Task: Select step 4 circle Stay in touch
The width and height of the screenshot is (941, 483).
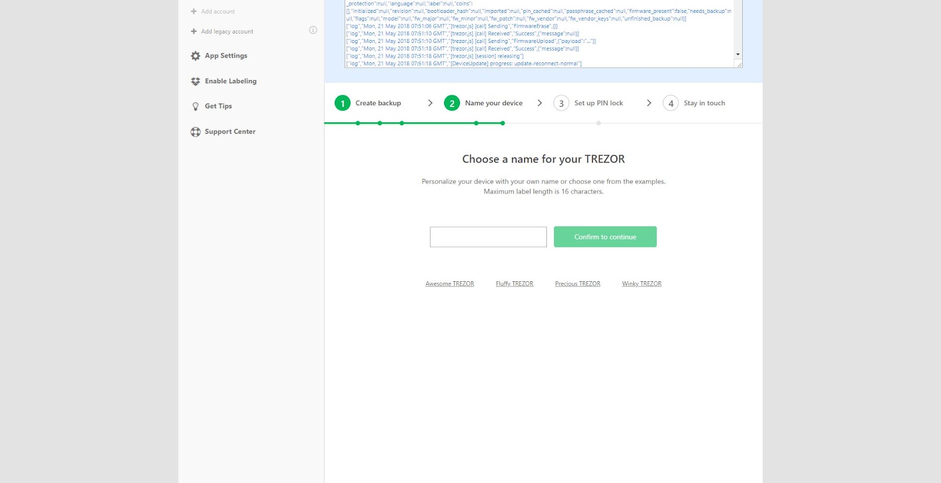Action: tap(670, 103)
